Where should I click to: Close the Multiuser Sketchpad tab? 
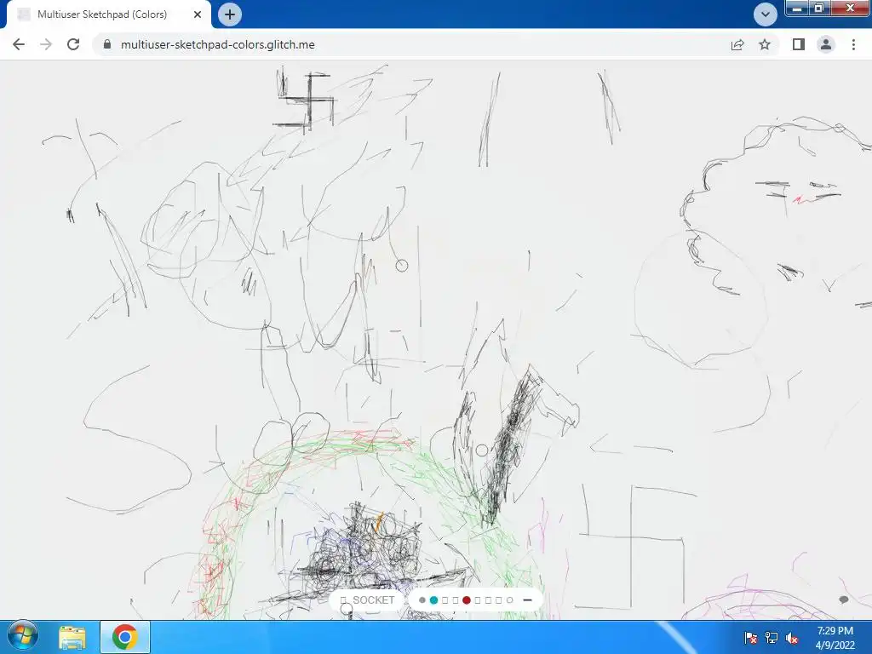[198, 14]
